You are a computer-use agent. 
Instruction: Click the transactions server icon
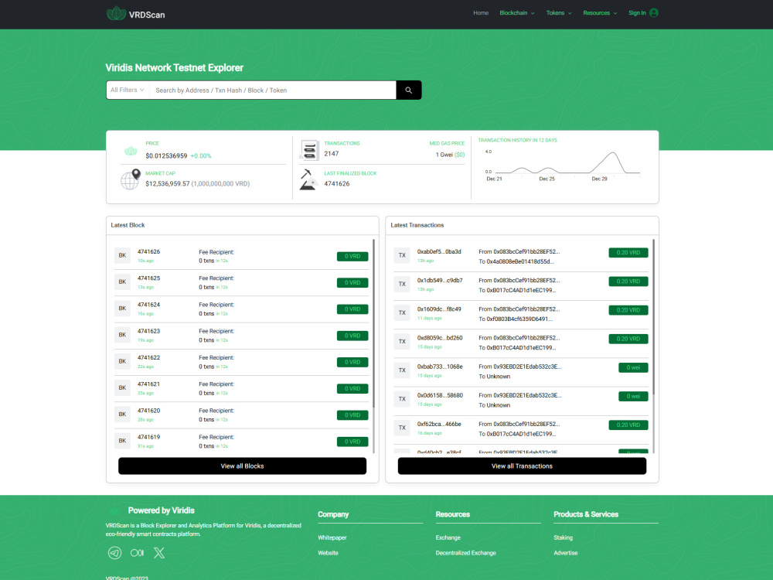point(310,150)
